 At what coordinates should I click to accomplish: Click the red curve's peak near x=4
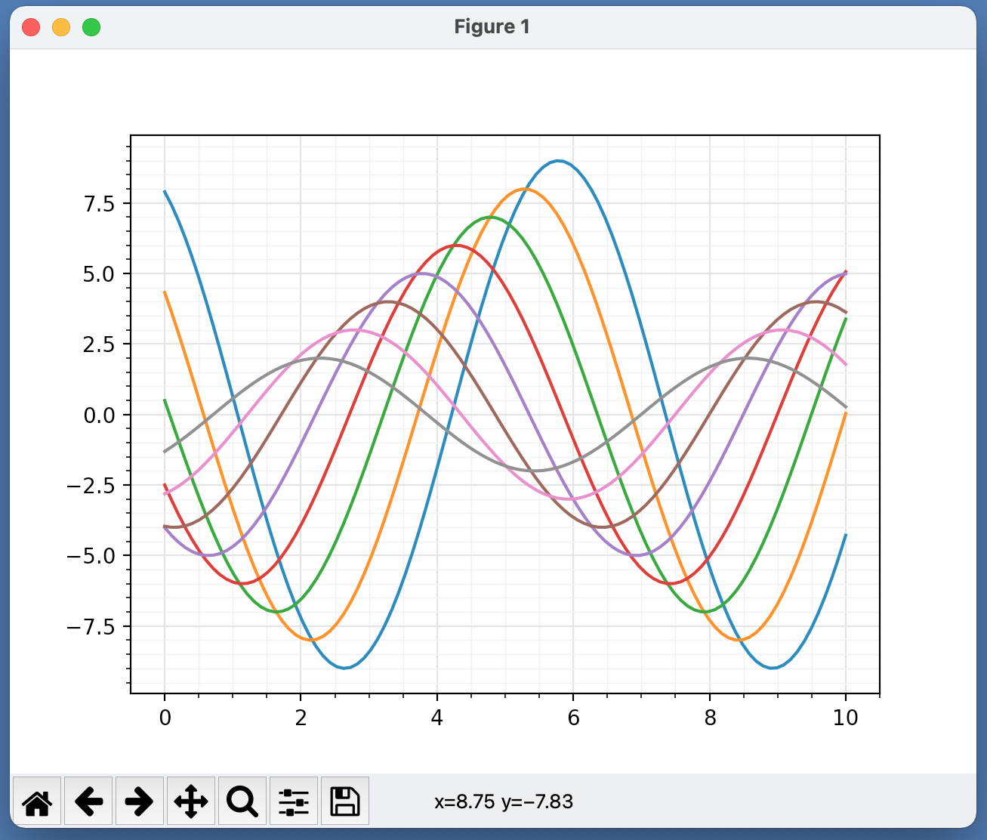tap(456, 246)
